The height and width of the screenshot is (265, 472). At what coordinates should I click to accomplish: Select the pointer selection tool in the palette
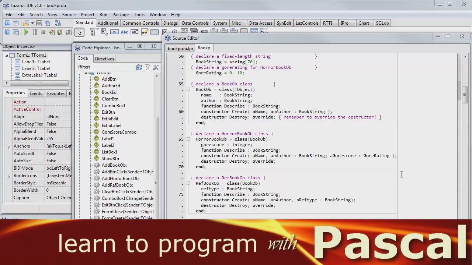(x=79, y=32)
